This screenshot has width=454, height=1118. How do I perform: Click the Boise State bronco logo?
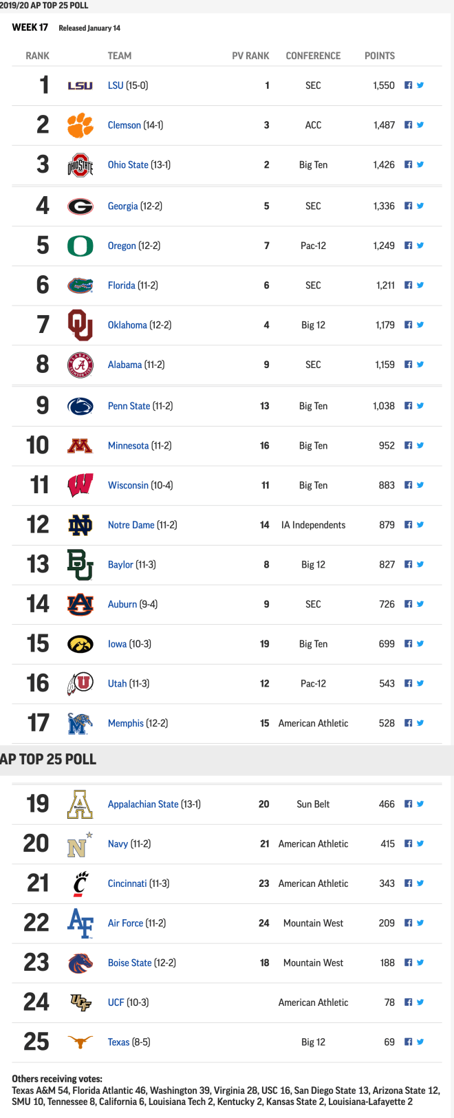80,963
